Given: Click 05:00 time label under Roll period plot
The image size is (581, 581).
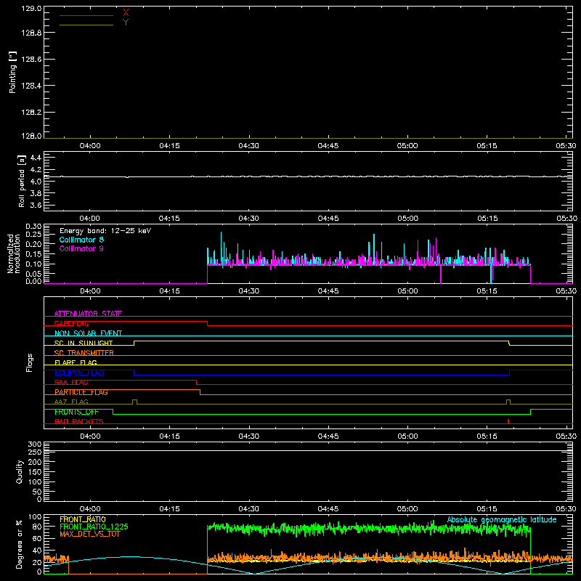Looking at the screenshot, I should 407,219.
